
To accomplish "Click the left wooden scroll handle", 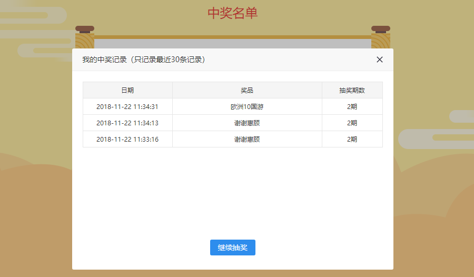I will [84, 37].
